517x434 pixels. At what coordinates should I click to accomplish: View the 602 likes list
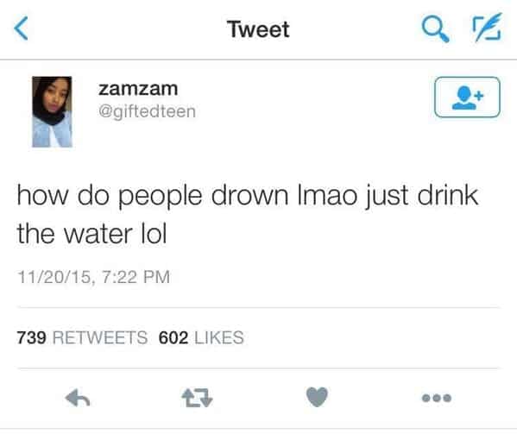[201, 337]
